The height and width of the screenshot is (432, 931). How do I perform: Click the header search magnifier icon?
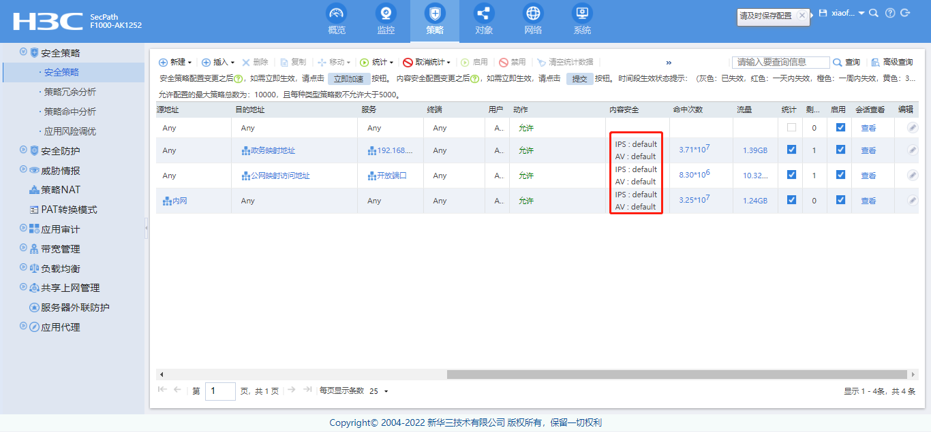pos(874,13)
